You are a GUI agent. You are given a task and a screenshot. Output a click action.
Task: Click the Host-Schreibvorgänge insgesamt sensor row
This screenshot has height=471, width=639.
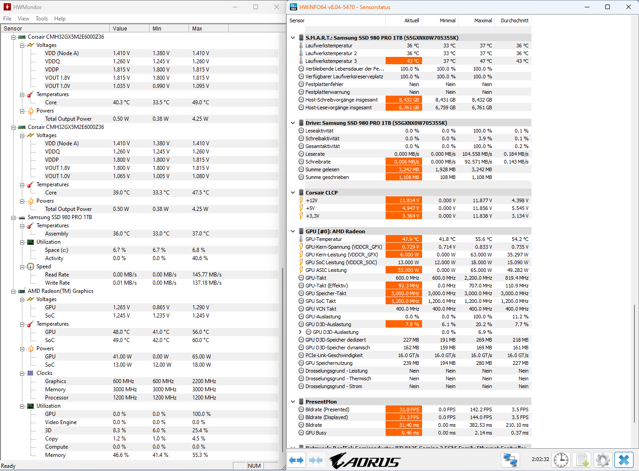pos(414,100)
